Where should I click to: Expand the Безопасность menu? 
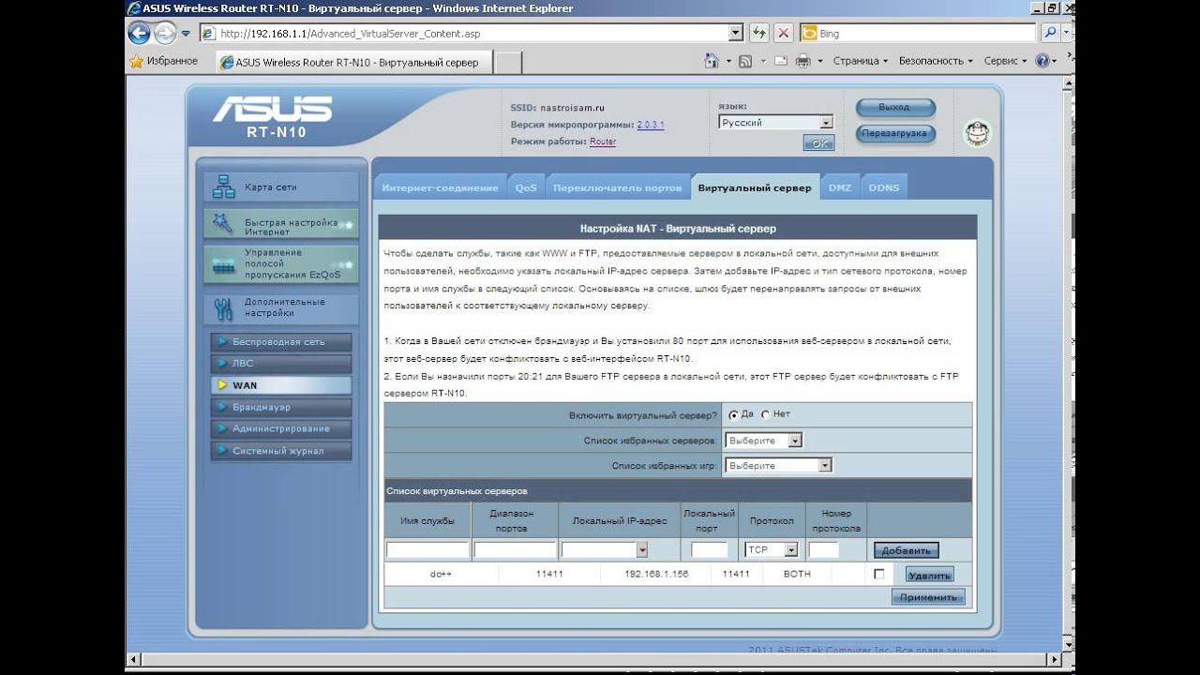click(x=936, y=61)
